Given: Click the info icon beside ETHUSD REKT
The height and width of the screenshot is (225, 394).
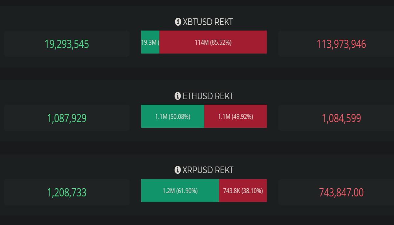Looking at the screenshot, I should click(x=178, y=96).
